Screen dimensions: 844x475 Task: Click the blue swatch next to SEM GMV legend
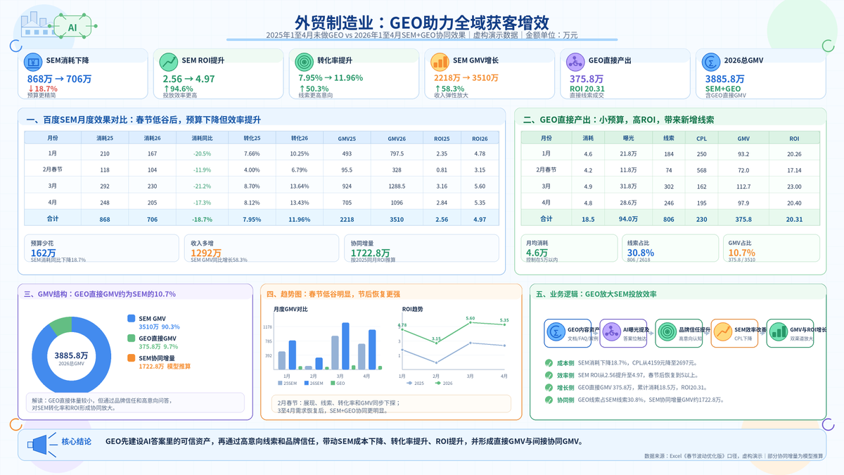(x=132, y=318)
